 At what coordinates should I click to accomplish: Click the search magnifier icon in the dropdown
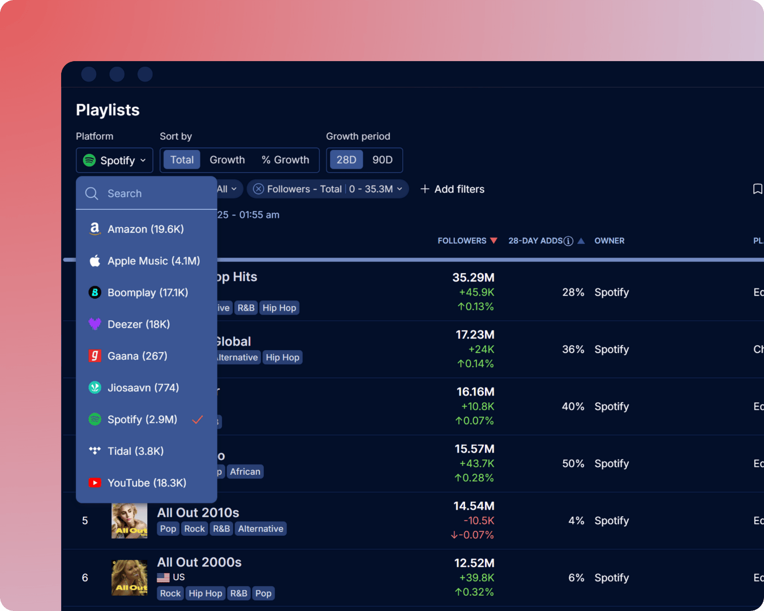[x=92, y=193]
